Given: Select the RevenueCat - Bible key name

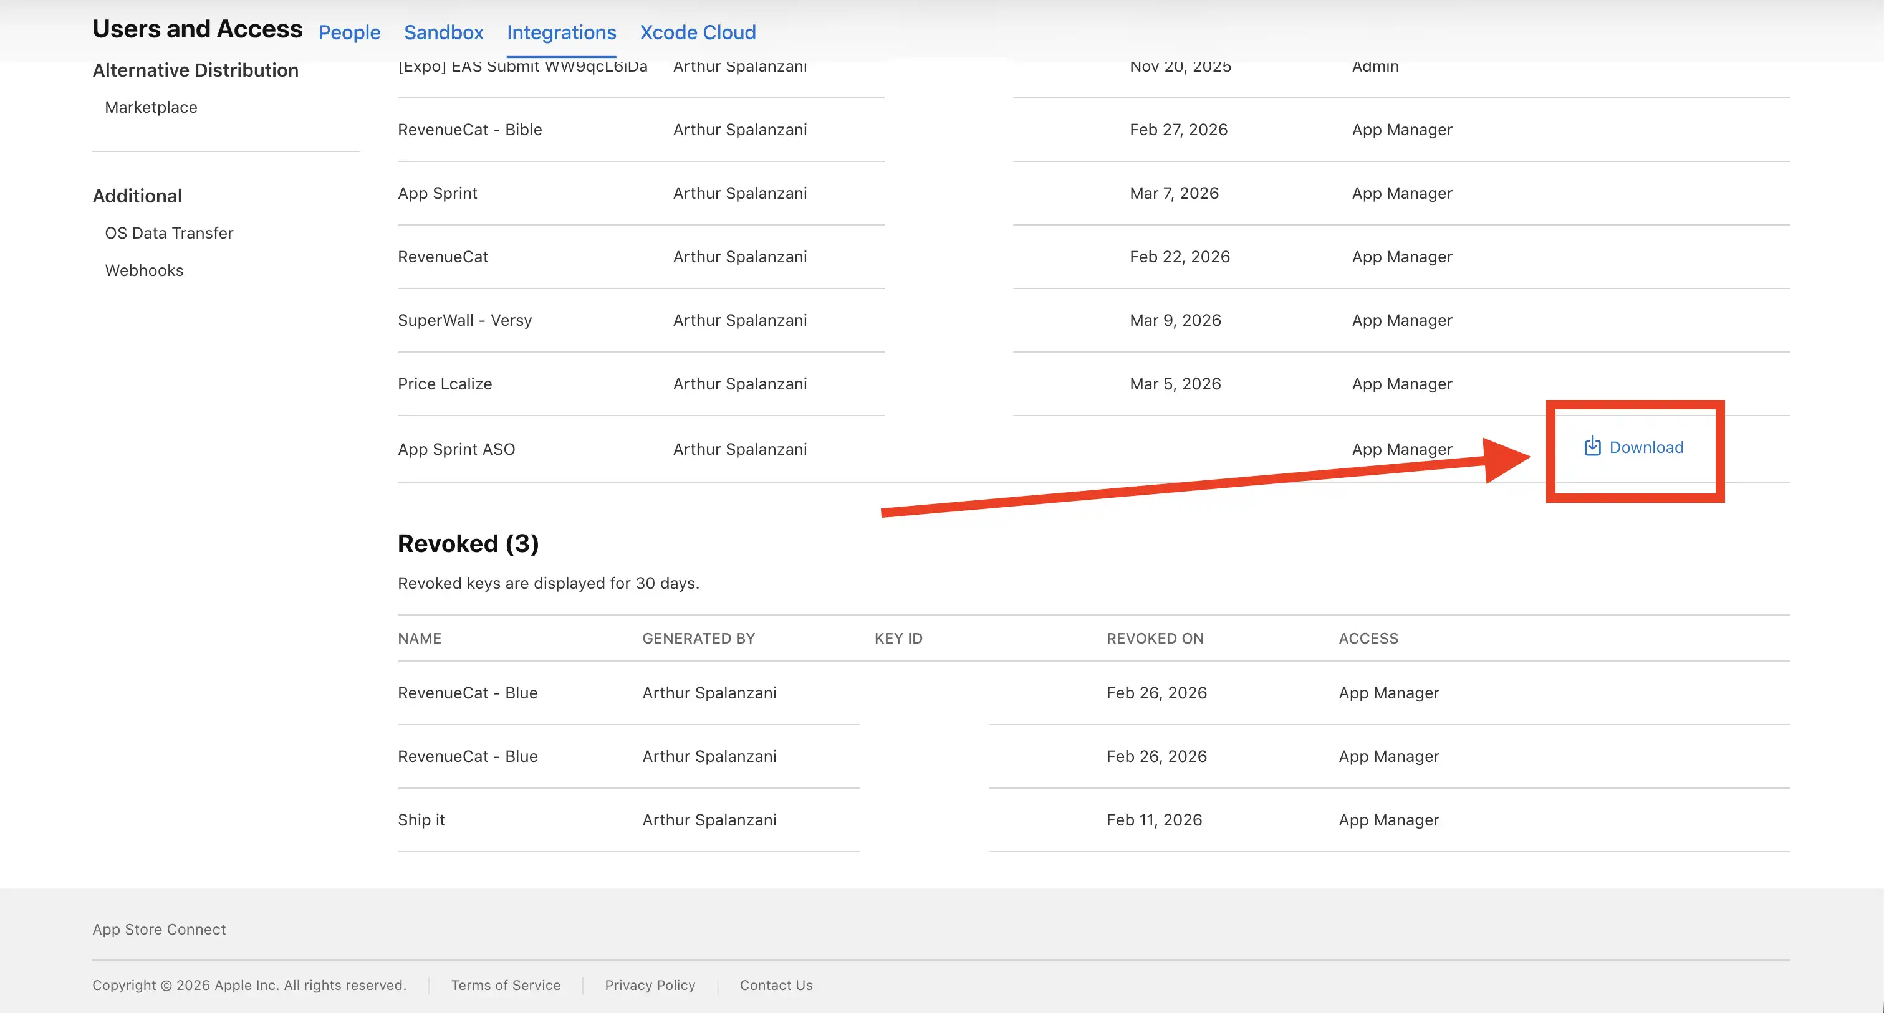Looking at the screenshot, I should click(470, 130).
